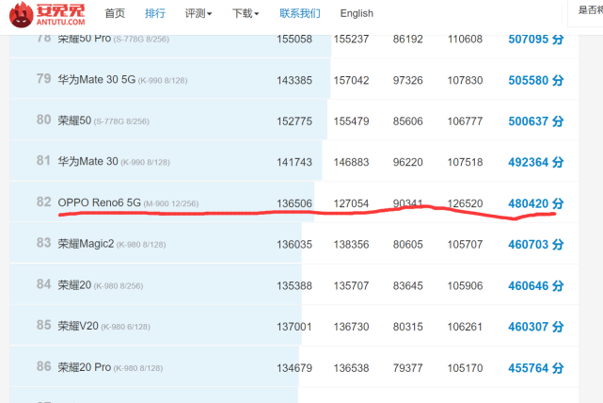This screenshot has width=603, height=403.
Task: Open the 联系我们 contact page
Action: pos(300,13)
